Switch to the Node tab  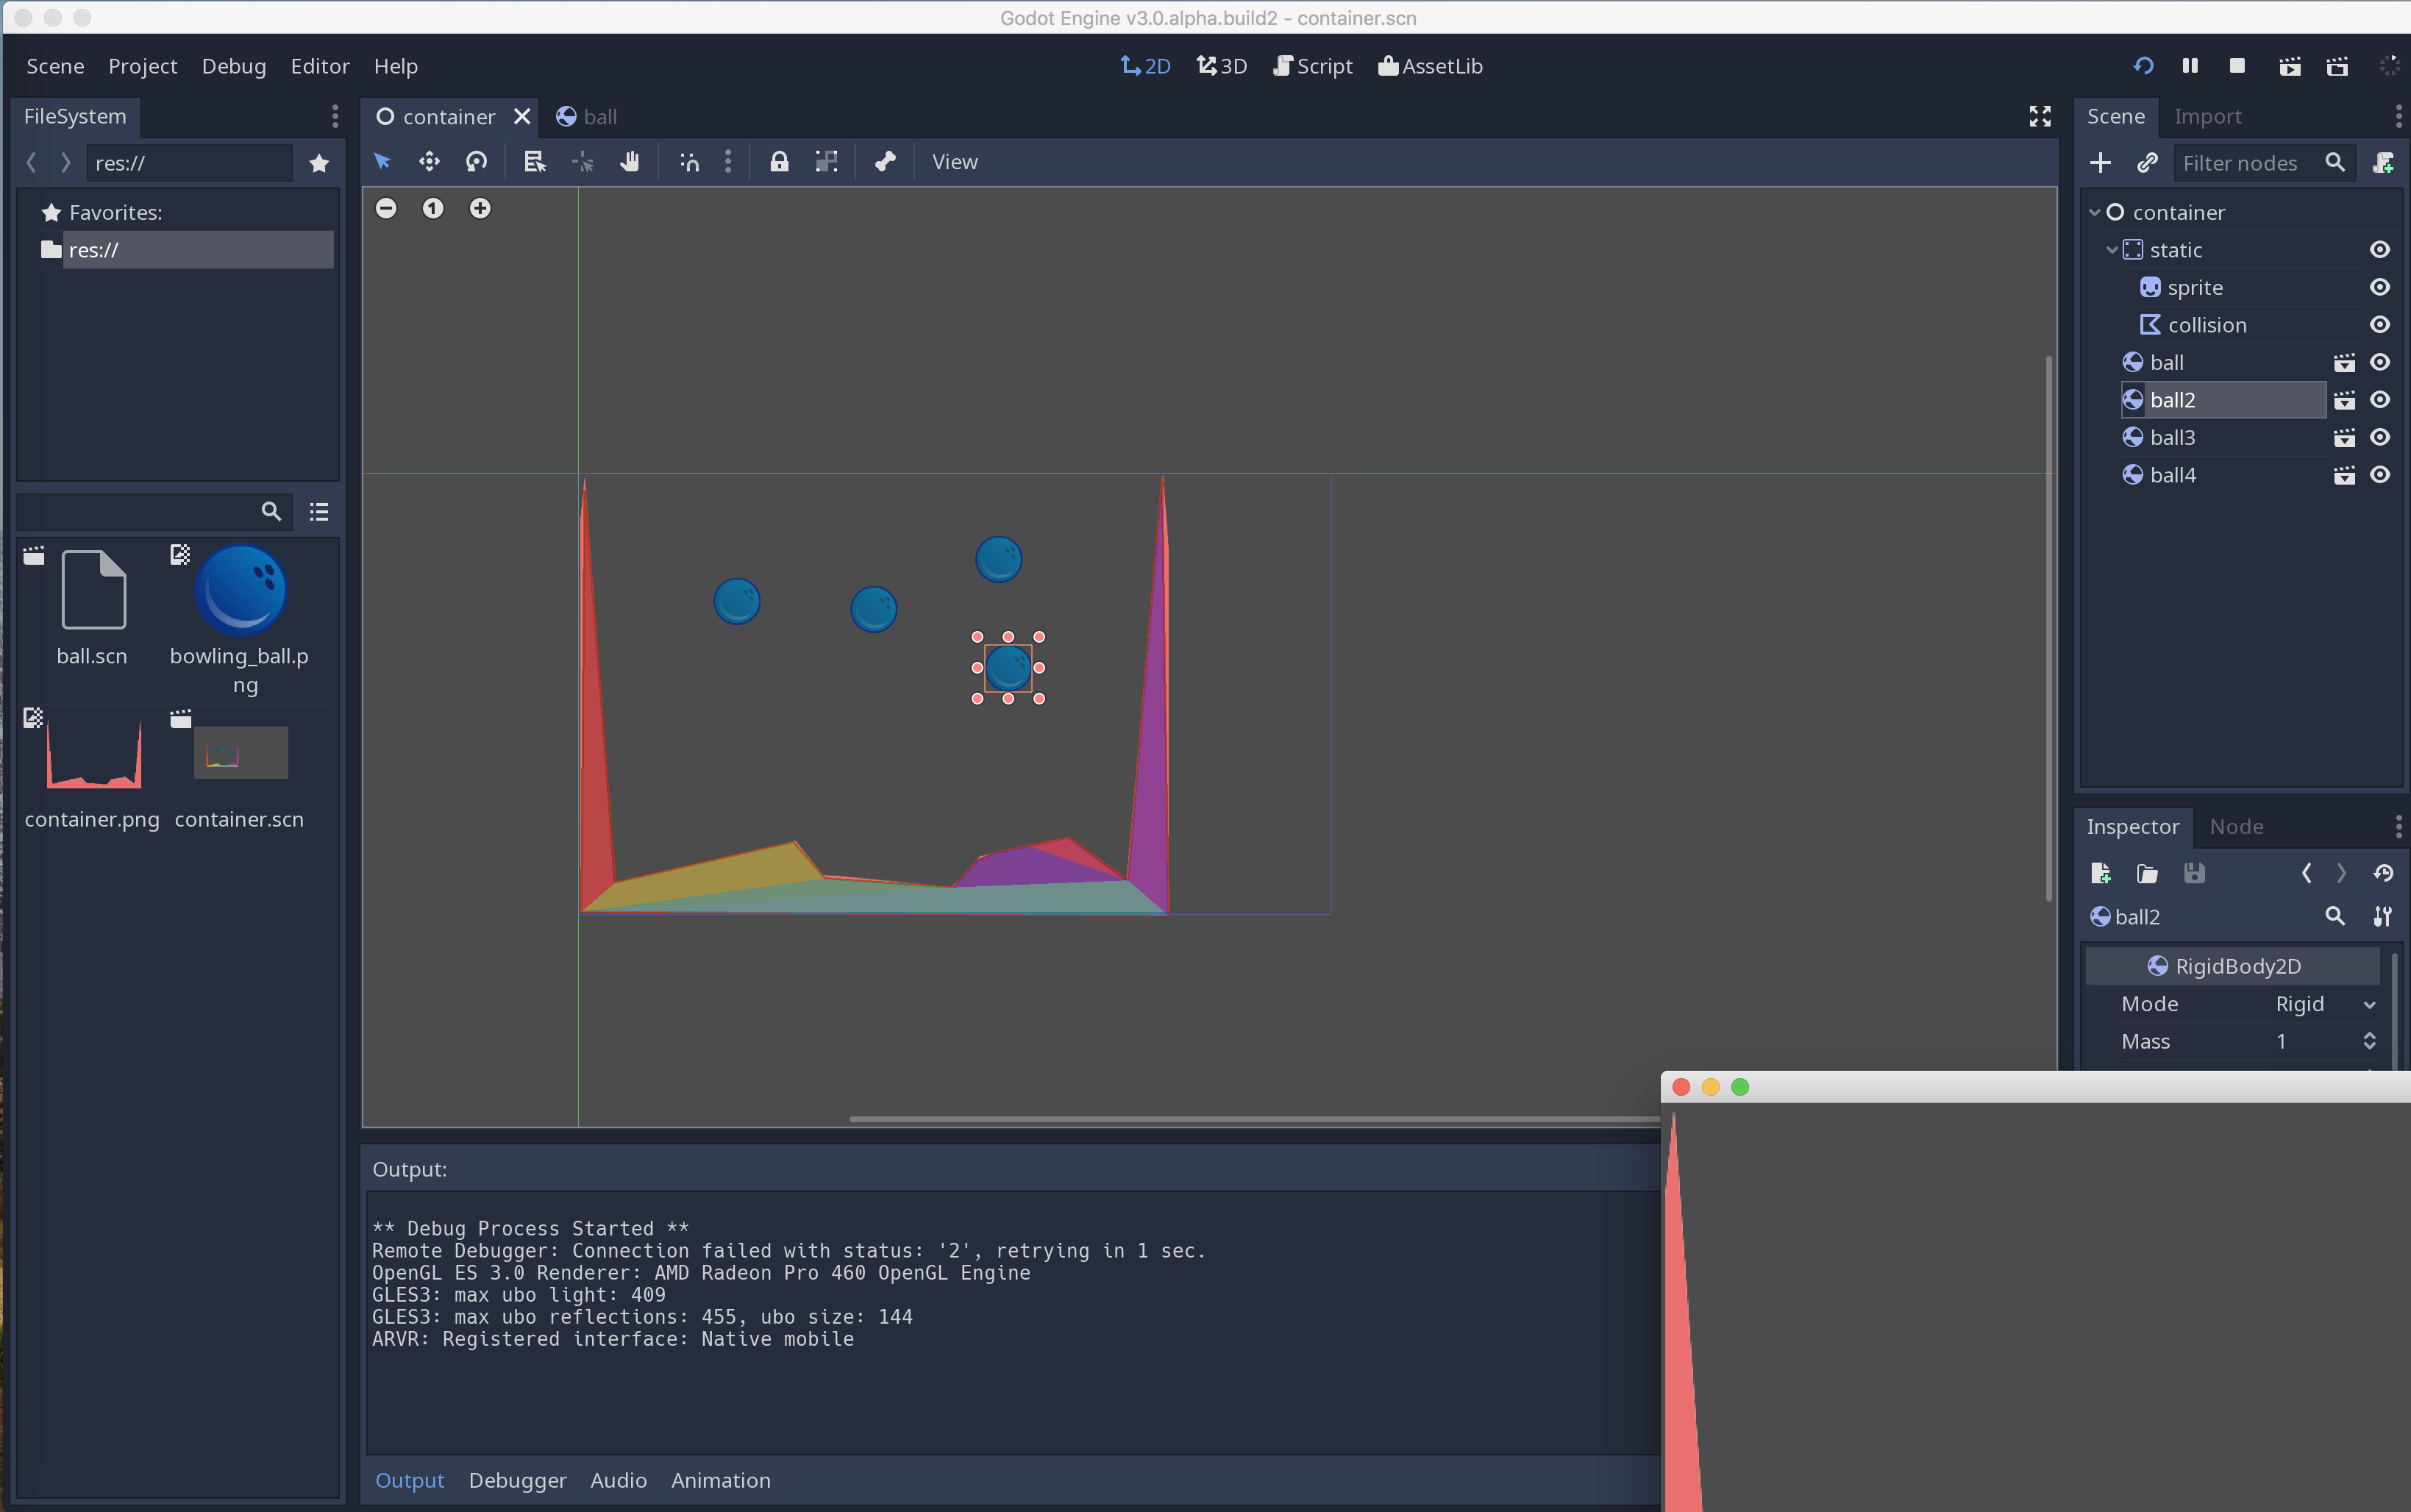[x=2236, y=826]
